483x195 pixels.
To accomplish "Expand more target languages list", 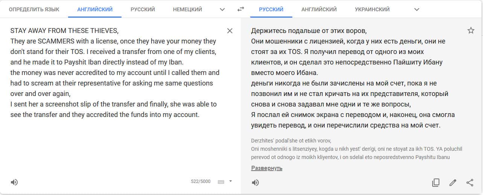I will pyautogui.click(x=416, y=9).
